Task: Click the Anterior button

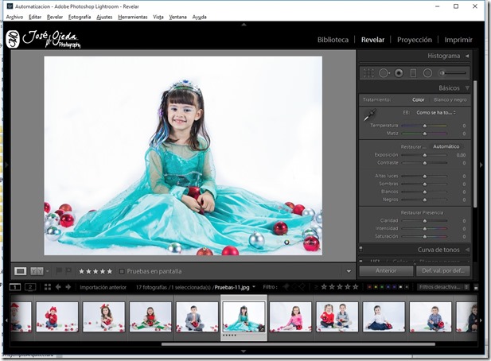Action: pyautogui.click(x=386, y=270)
